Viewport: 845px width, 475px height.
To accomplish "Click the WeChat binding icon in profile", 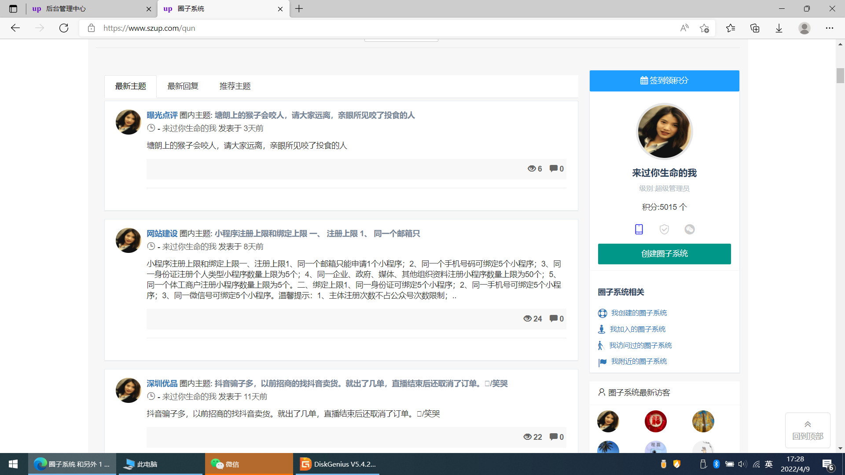I will tap(690, 229).
